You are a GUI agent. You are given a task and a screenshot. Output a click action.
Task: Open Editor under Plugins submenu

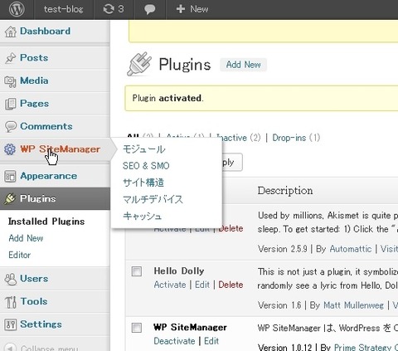point(20,255)
